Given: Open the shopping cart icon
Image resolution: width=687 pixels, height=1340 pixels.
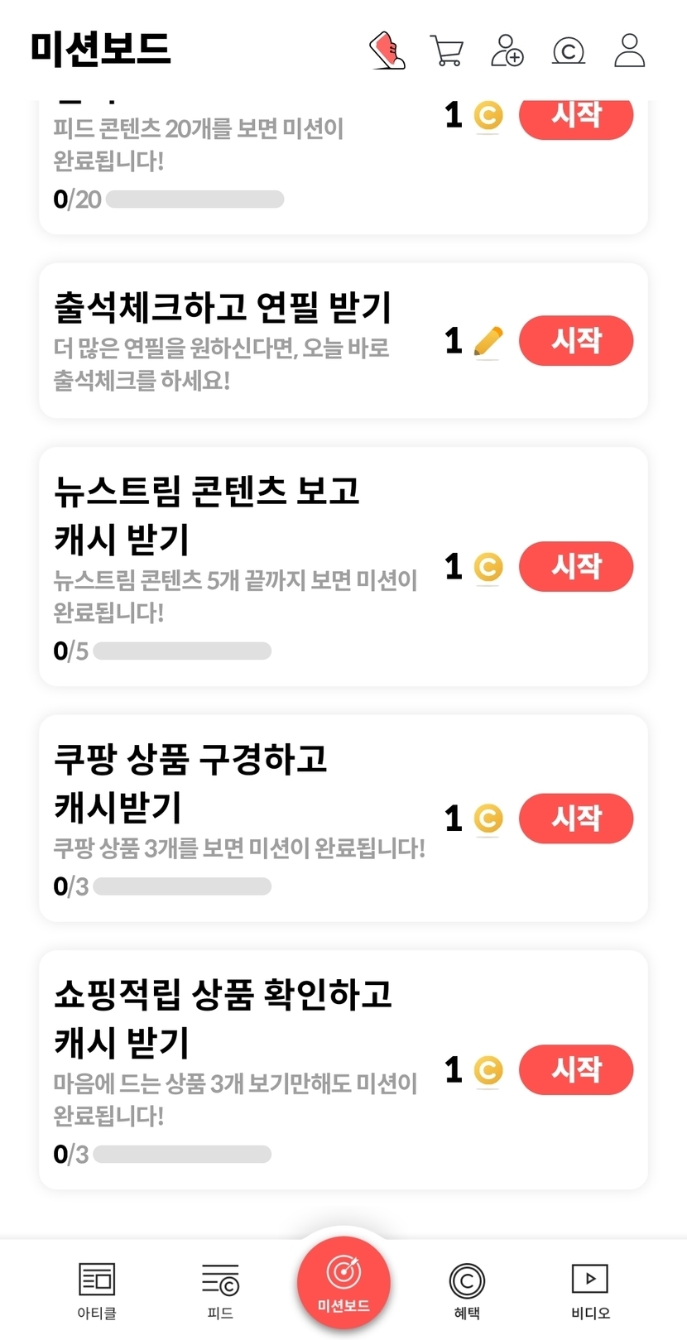Looking at the screenshot, I should pyautogui.click(x=447, y=50).
